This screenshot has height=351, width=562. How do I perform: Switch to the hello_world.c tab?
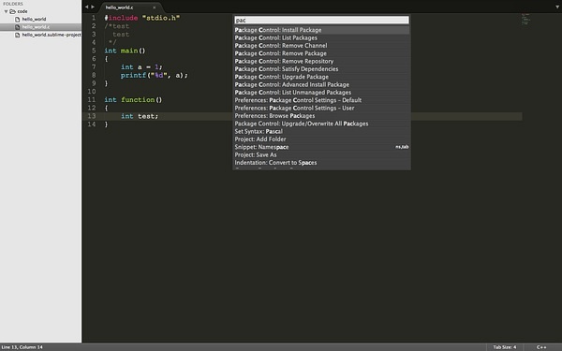119,7
